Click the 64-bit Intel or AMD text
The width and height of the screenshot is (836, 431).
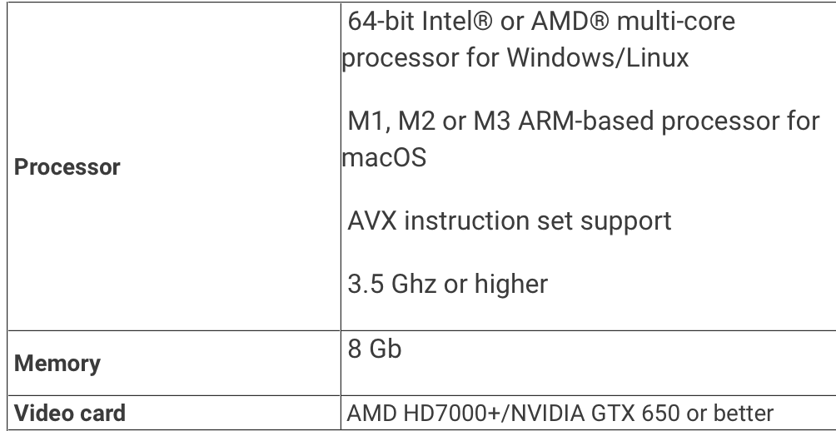476,22
